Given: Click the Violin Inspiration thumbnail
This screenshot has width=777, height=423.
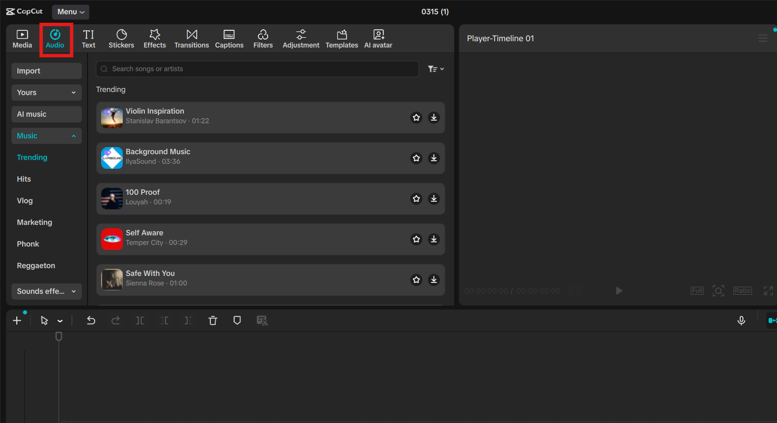Looking at the screenshot, I should [112, 117].
